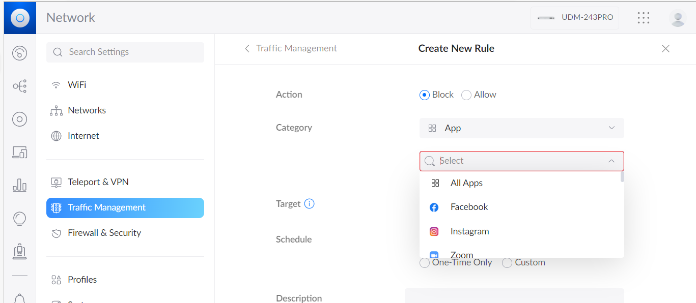Choose Facebook from the app list
This screenshot has width=696, height=303.
(x=469, y=207)
